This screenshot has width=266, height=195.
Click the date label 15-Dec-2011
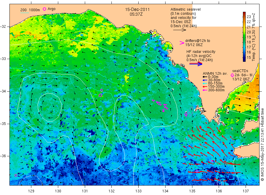(x=137, y=9)
